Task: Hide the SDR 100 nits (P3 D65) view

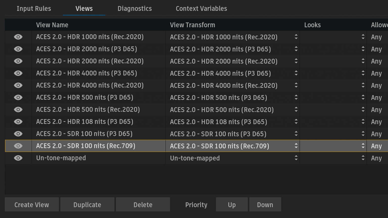Action: pos(18,134)
